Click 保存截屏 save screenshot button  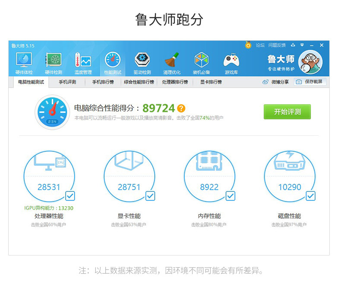(310, 82)
